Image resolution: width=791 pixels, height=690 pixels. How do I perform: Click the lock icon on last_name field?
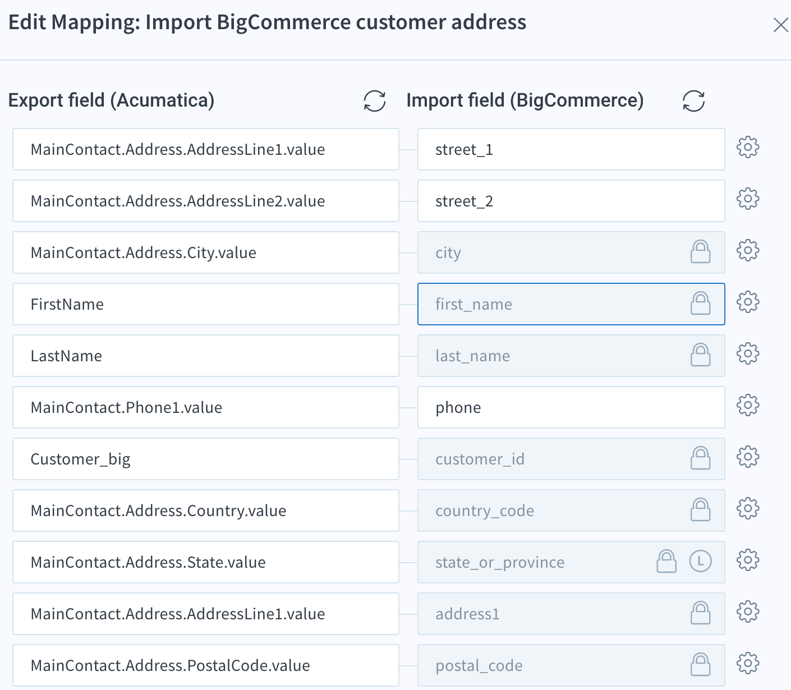click(701, 355)
